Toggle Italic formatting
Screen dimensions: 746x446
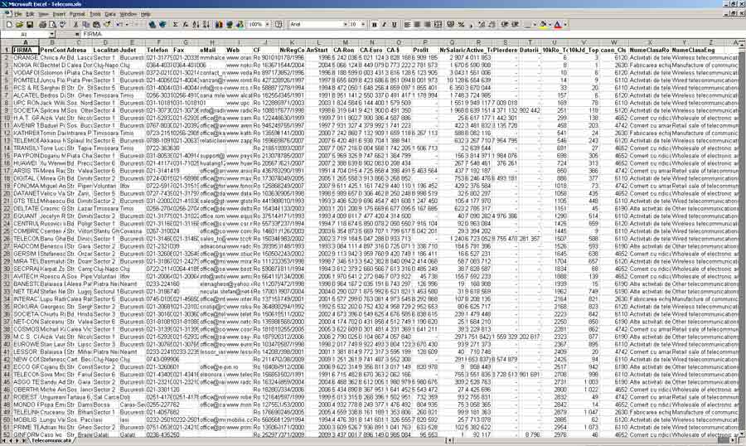[x=384, y=25]
